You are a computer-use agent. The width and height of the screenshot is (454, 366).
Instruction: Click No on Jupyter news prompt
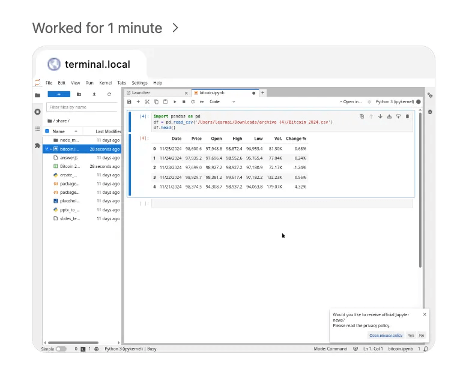tap(422, 335)
